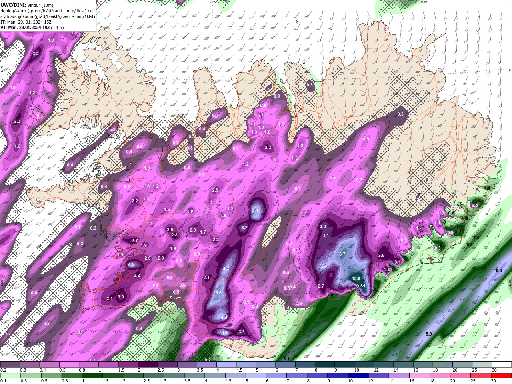
Task: Click the dark teal 9 swatch in snow legend
Action: [344, 364]
